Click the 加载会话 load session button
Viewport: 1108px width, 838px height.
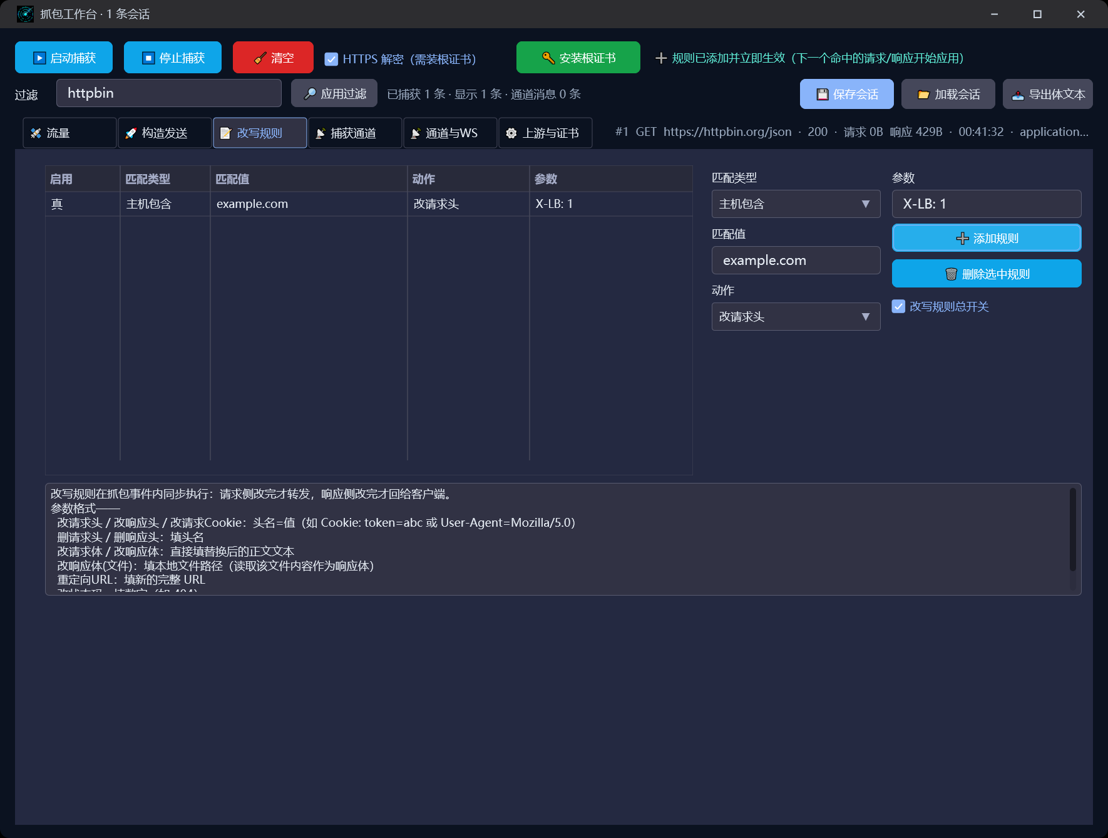pos(948,94)
